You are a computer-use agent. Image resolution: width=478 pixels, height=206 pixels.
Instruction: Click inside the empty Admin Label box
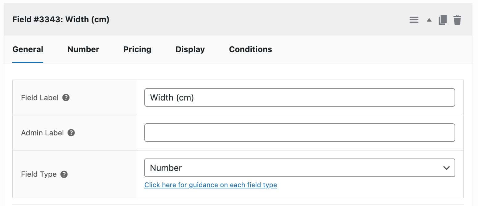(299, 133)
